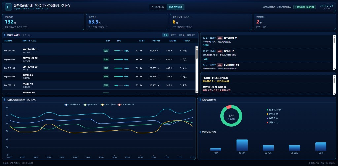338x166 pixels.
Task: Sort by 运行时长 column header
Action: (173, 41)
